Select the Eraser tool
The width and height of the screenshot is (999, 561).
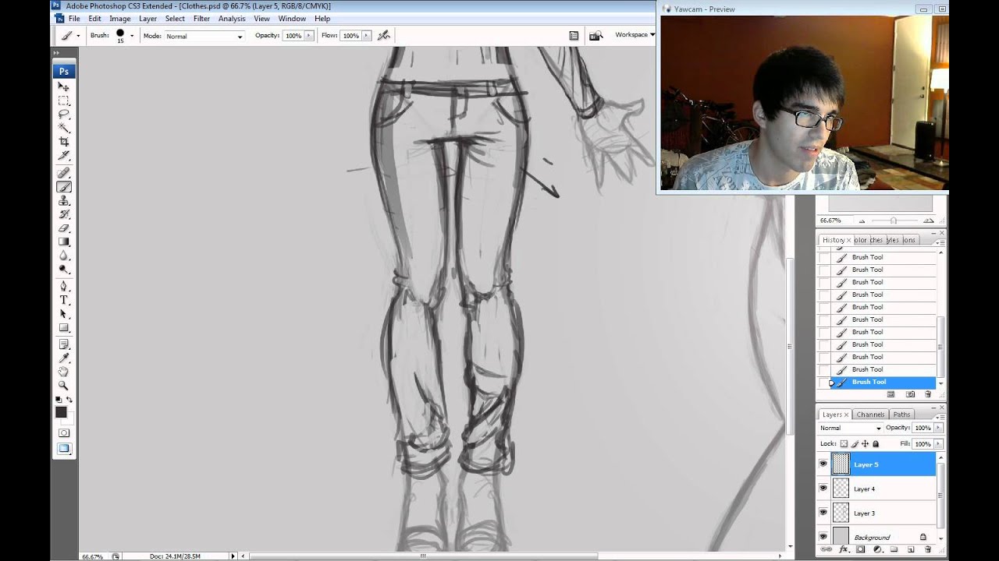pos(64,228)
